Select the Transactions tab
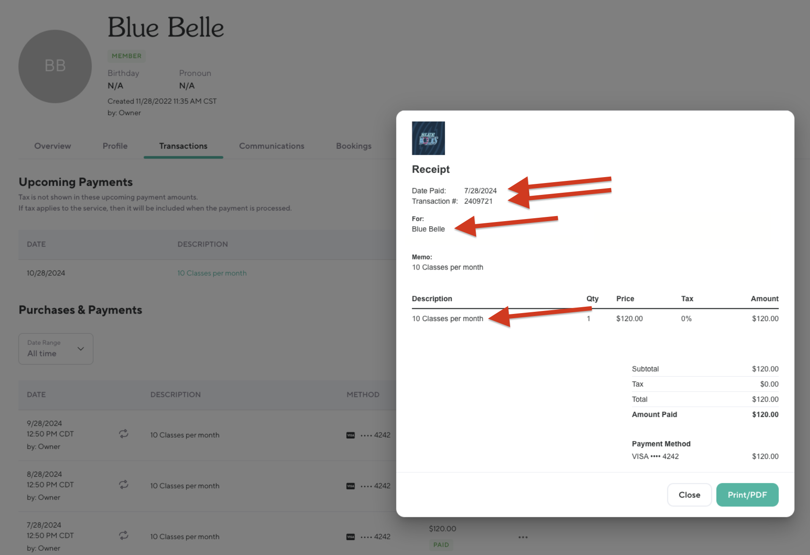The width and height of the screenshot is (810, 555). pos(183,146)
